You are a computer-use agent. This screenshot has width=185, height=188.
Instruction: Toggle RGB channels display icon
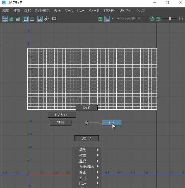152,19
